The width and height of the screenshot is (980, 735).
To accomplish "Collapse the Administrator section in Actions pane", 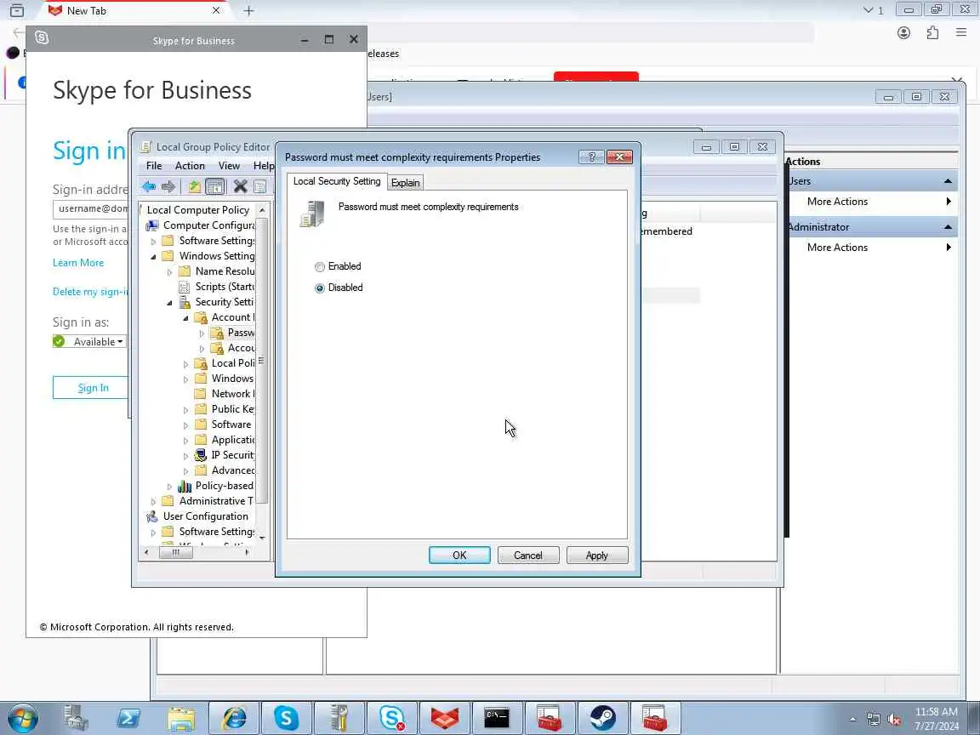I will (948, 227).
